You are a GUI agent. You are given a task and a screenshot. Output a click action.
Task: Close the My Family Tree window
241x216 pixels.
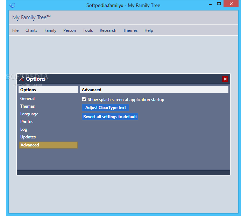click(231, 4)
